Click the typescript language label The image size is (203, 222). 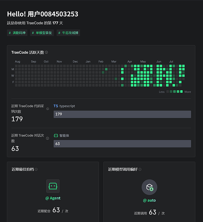click(x=67, y=106)
